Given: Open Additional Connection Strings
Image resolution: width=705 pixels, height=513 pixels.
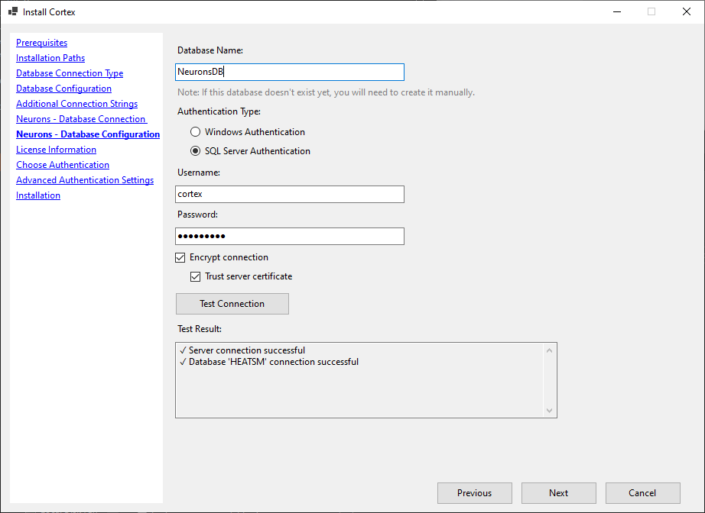Looking at the screenshot, I should (76, 103).
